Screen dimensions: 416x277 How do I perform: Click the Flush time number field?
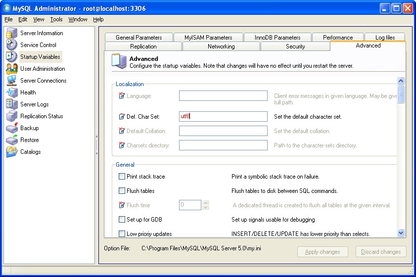[190, 205]
